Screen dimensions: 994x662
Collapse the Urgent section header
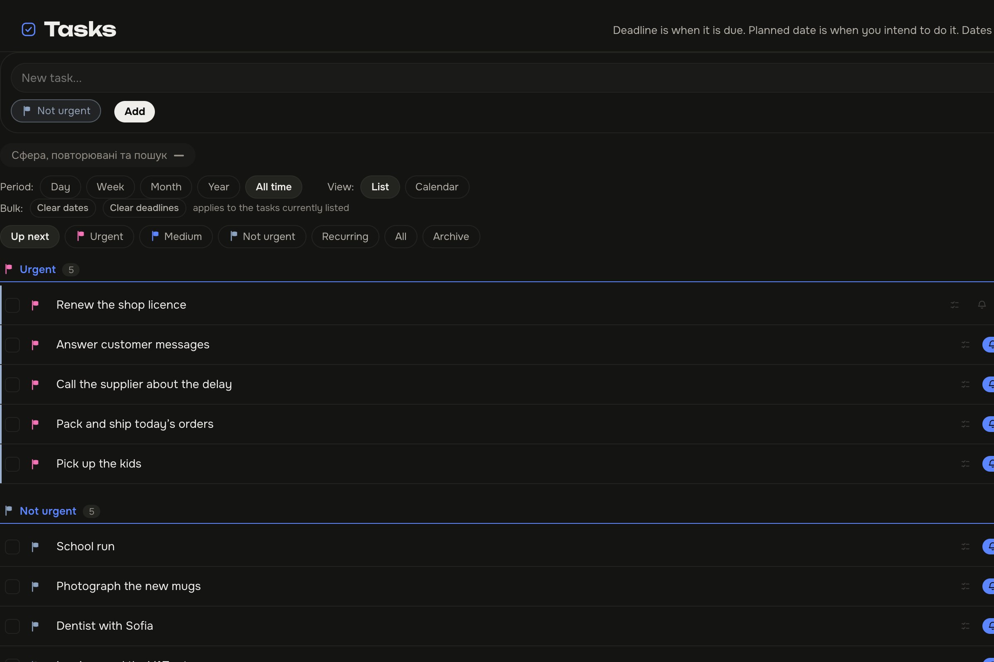(38, 269)
